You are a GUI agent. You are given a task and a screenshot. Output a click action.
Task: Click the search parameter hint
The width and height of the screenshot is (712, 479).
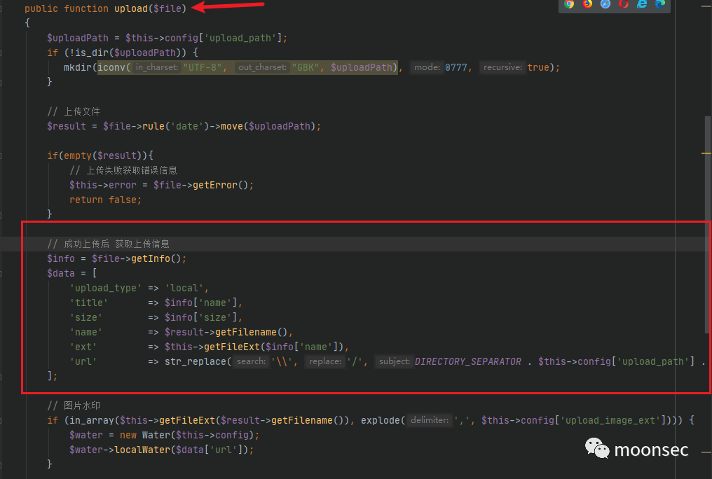tap(251, 361)
